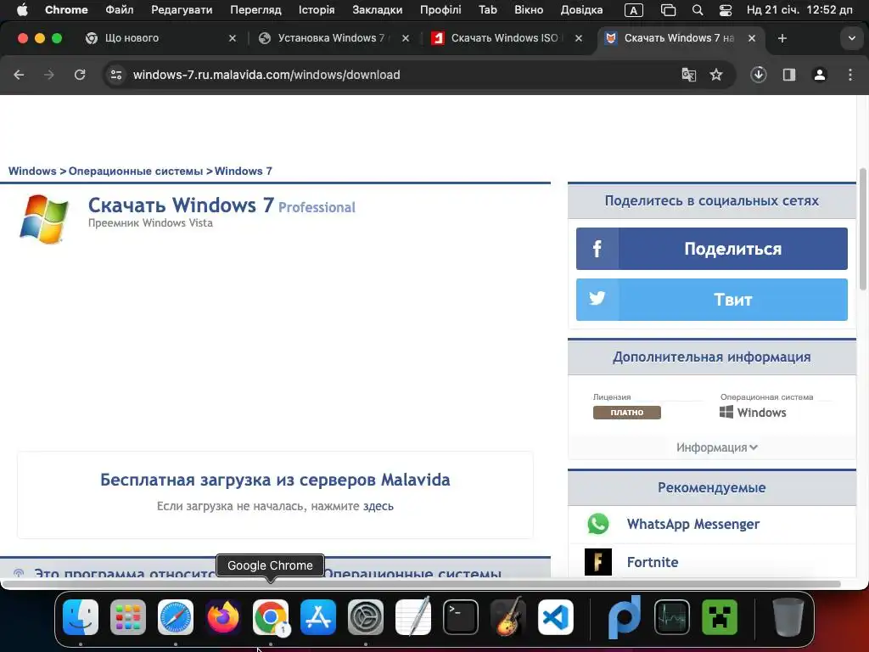The width and height of the screenshot is (869, 652).
Task: Click the 'здесь' download link
Action: point(378,506)
